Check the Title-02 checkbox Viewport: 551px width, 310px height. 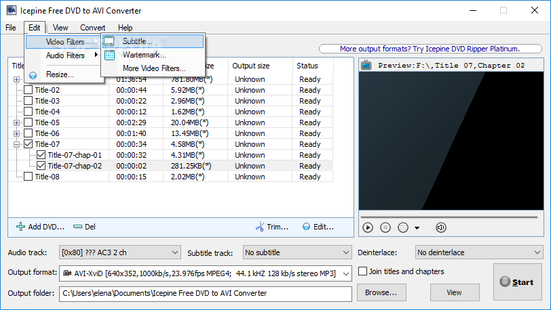tap(28, 90)
